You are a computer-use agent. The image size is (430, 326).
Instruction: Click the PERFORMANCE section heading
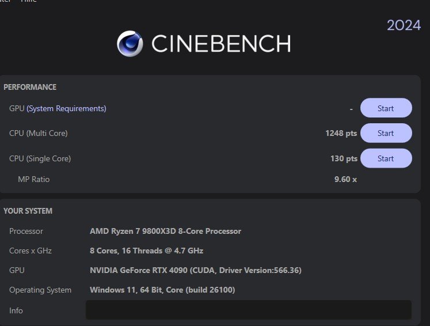pos(30,88)
